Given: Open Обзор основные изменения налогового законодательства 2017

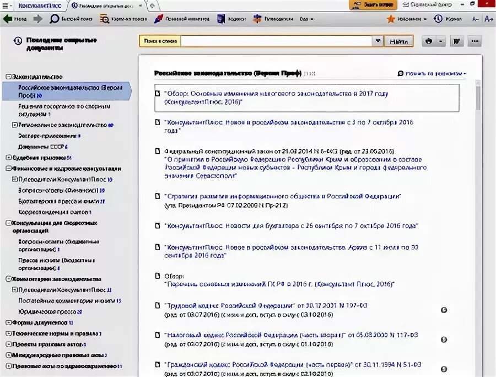Looking at the screenshot, I should coord(276,98).
